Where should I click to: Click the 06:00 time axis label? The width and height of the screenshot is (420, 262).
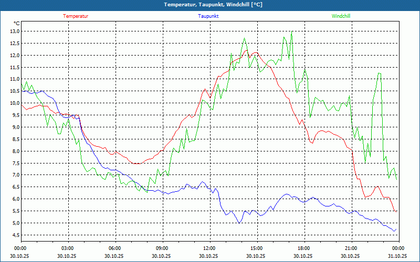tap(114, 248)
